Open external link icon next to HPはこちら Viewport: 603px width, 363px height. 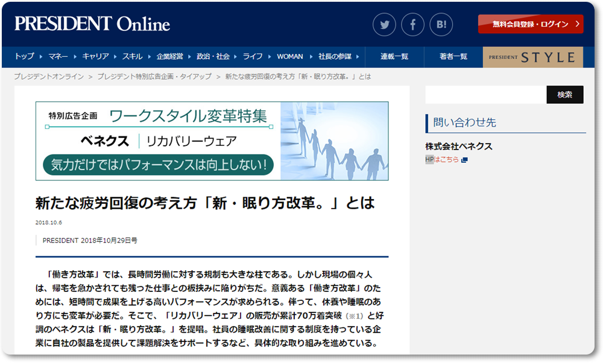tap(464, 160)
